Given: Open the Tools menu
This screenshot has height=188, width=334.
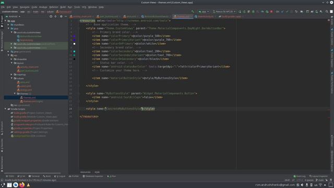Looking at the screenshot, I should [77, 7].
